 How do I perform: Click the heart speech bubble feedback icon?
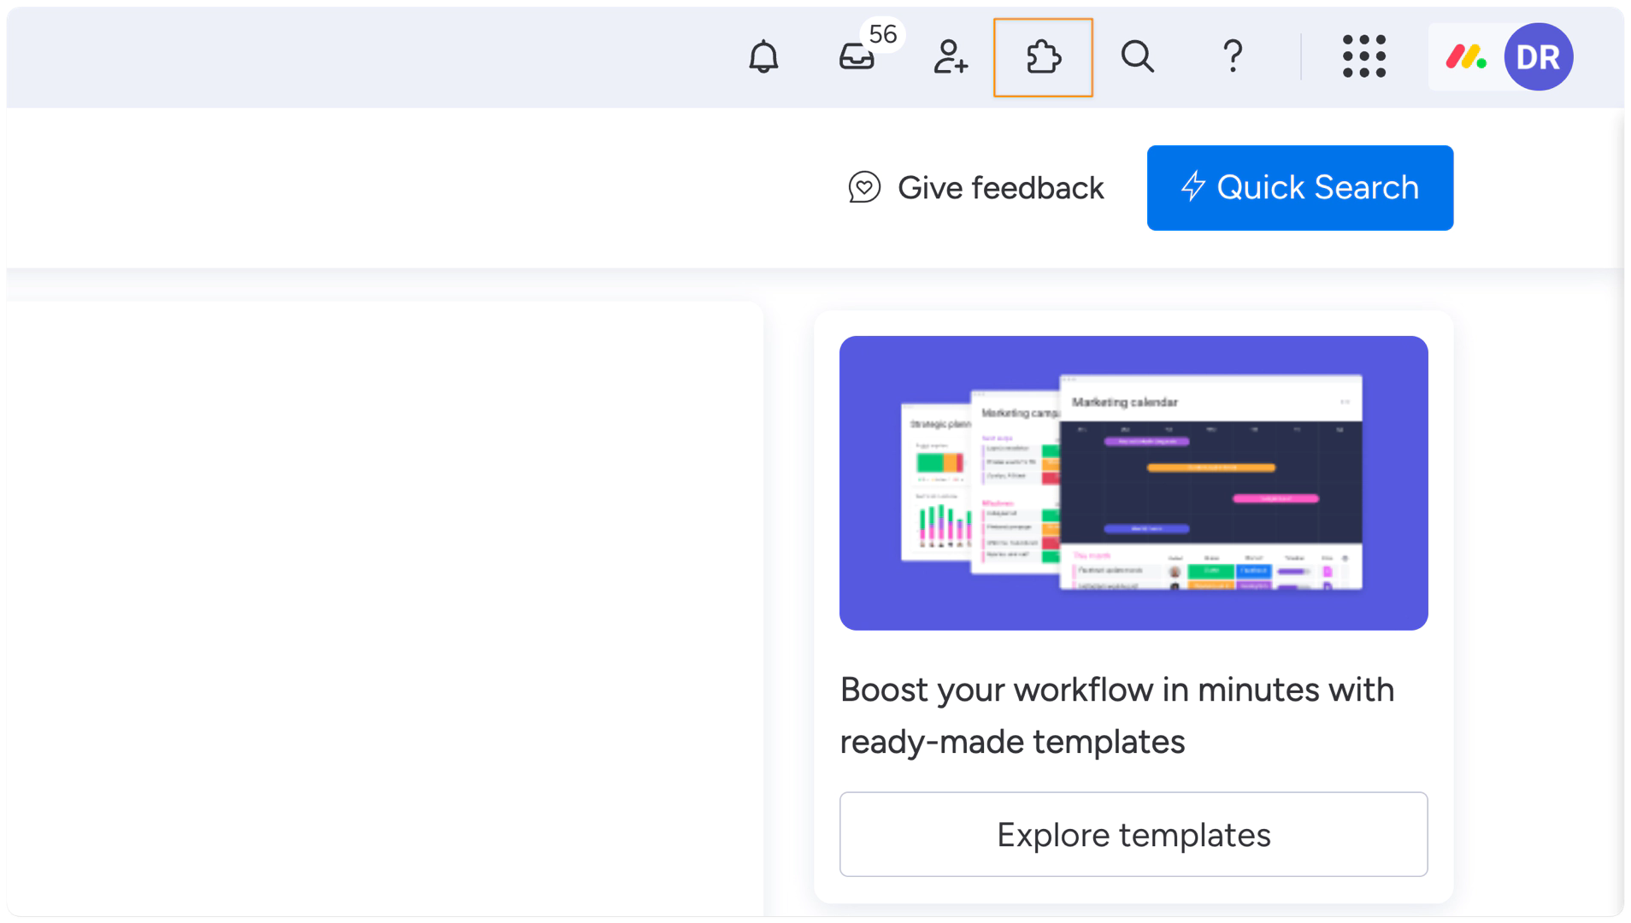(864, 187)
